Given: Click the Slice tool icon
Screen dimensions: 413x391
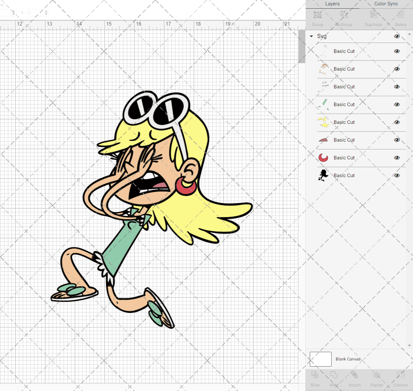Looking at the screenshot, I should tap(315, 375).
